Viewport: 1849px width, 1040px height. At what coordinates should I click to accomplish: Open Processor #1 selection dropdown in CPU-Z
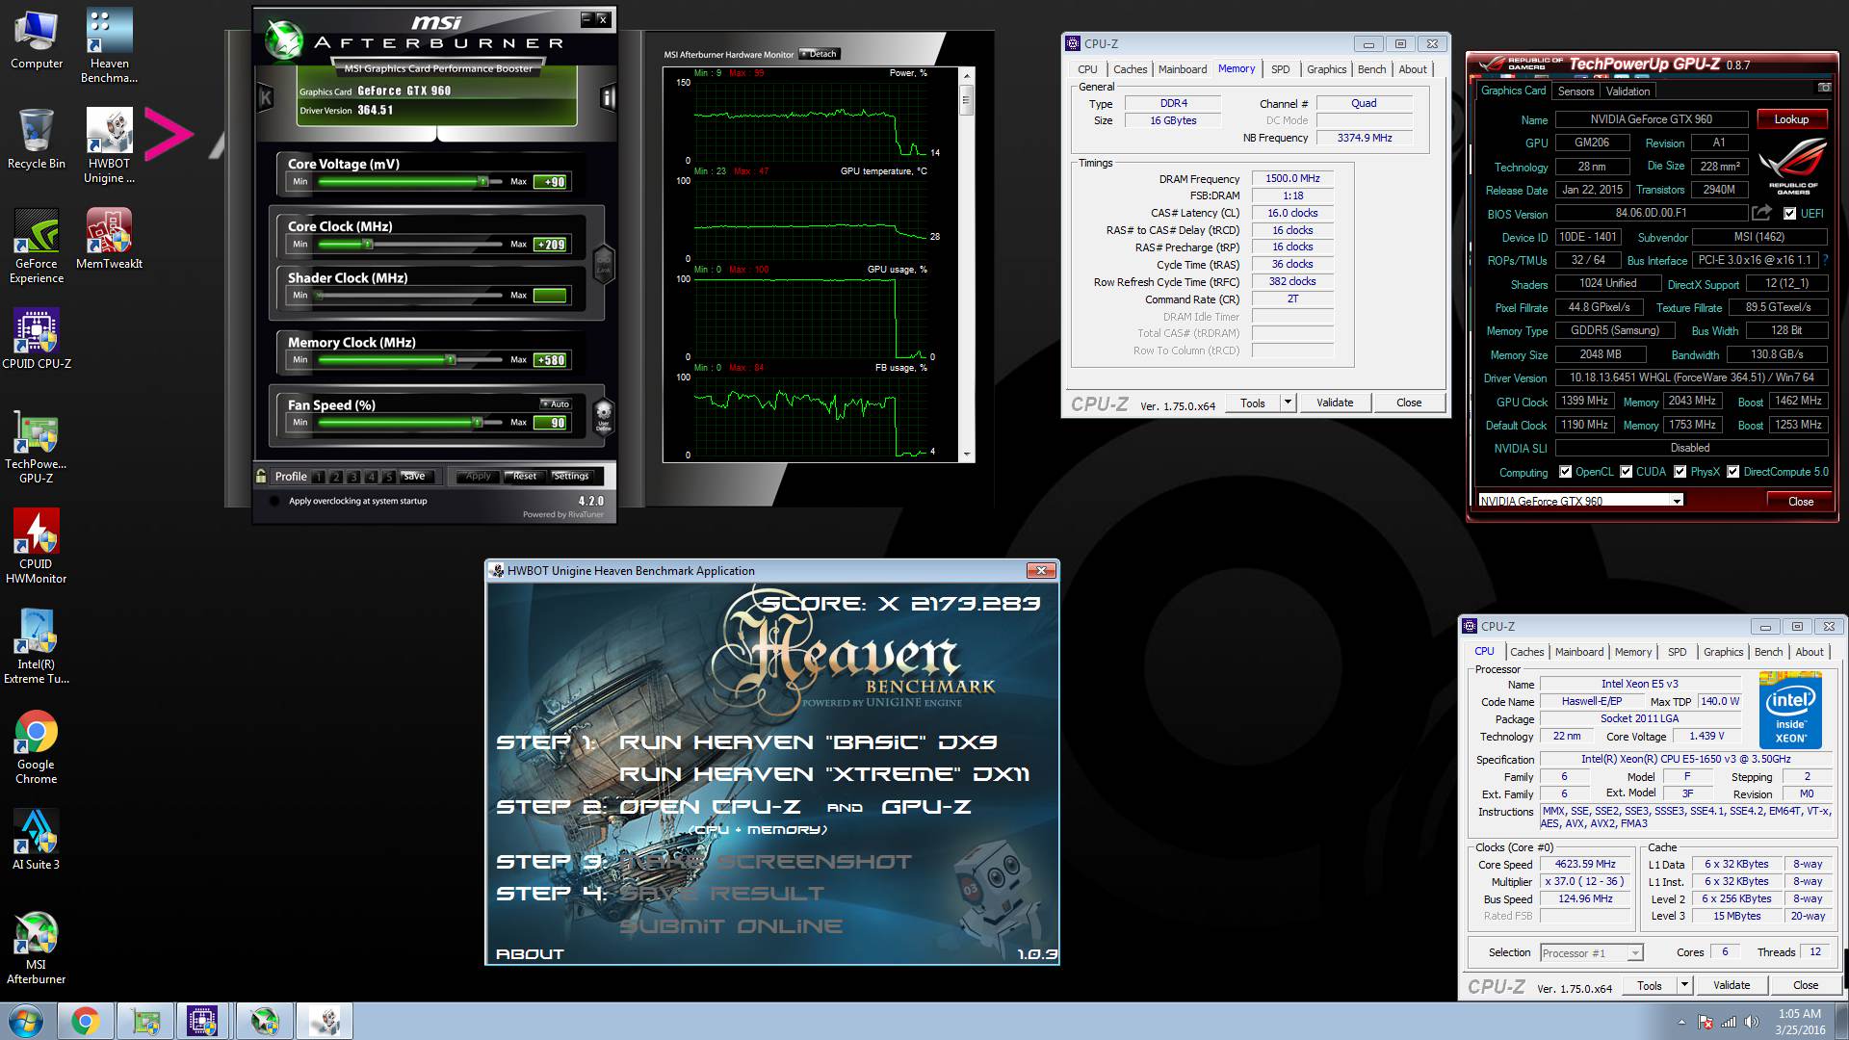[1591, 953]
